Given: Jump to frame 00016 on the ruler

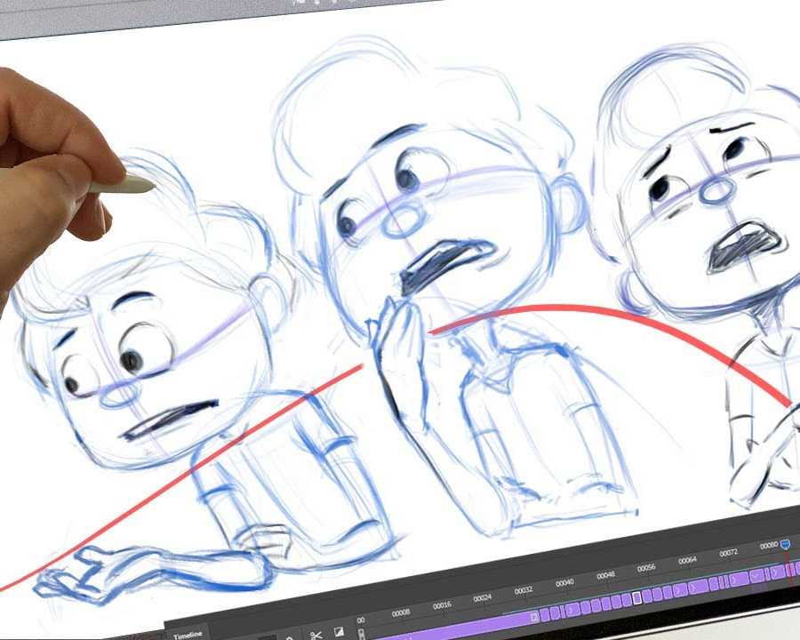Looking at the screenshot, I should pyautogui.click(x=442, y=605).
